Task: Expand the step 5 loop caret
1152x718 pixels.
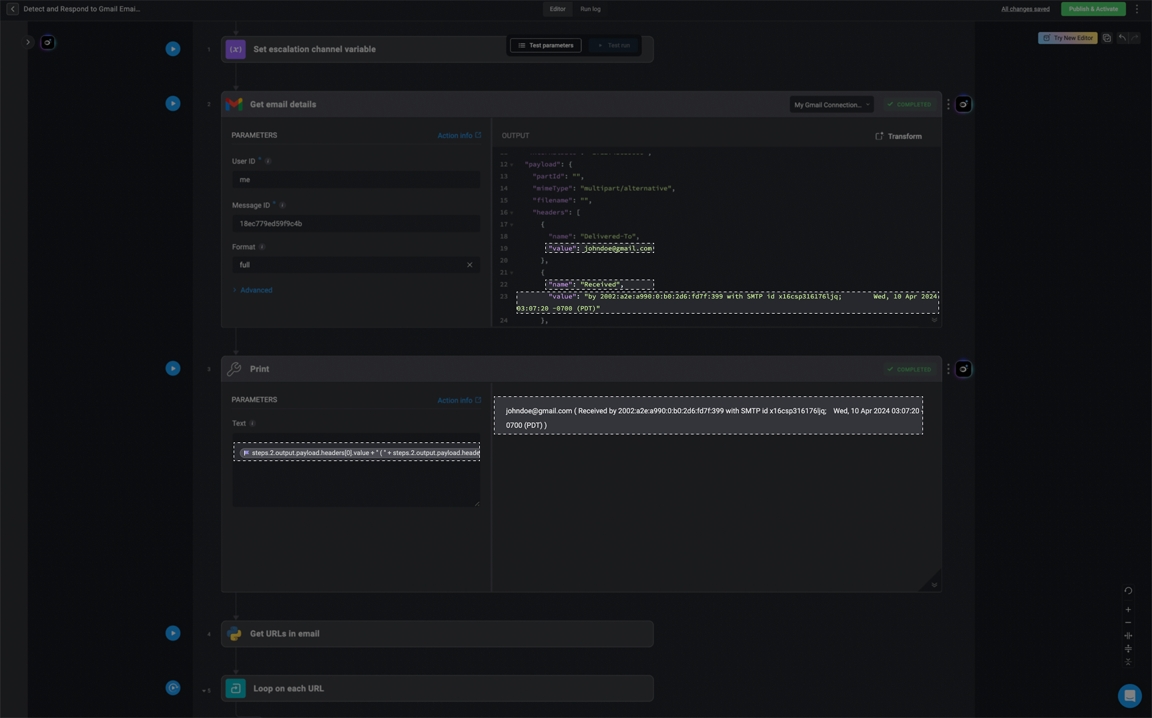Action: click(x=204, y=691)
